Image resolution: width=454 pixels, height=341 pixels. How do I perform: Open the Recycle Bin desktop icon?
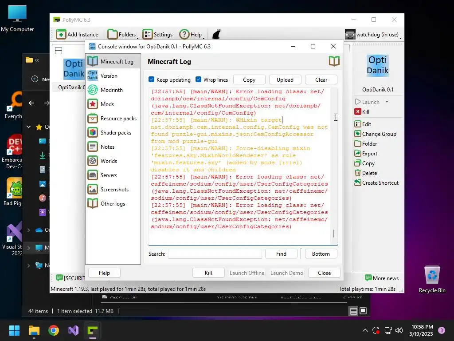(x=432, y=280)
